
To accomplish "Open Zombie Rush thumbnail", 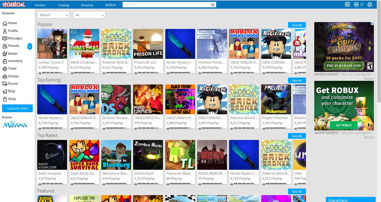I will point(148,155).
